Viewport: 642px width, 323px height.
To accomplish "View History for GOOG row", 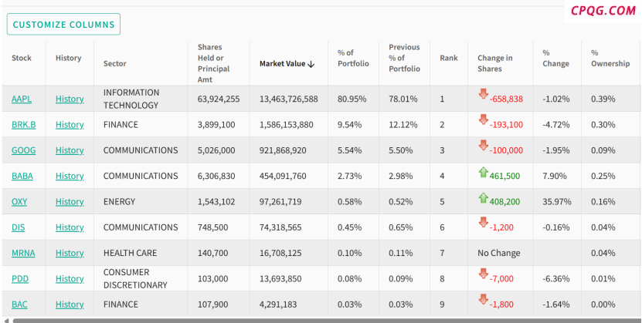I will pos(70,150).
